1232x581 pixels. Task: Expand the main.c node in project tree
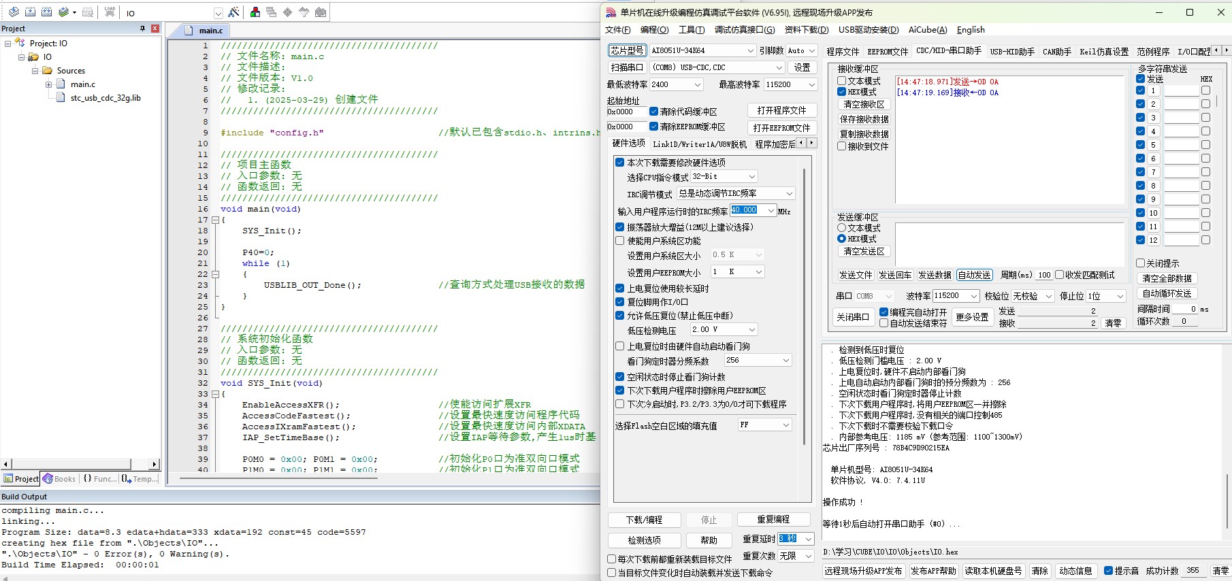click(x=49, y=84)
